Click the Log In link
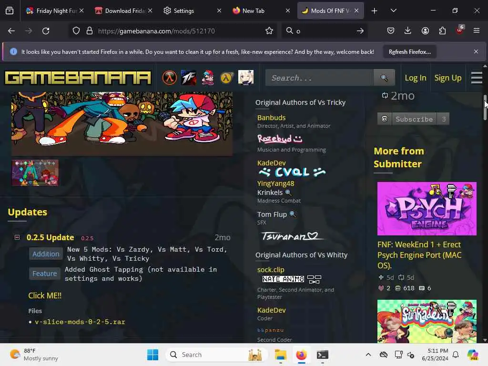 point(416,78)
